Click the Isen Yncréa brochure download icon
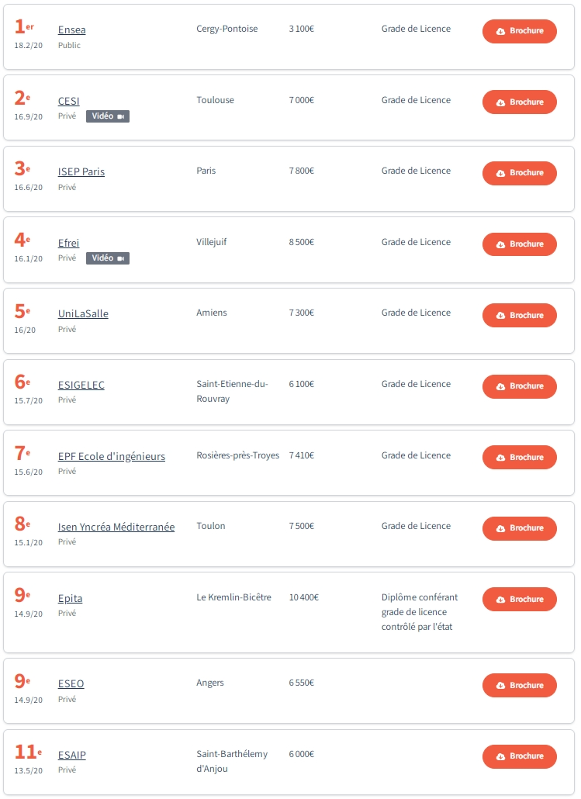Image resolution: width=581 pixels, height=799 pixels. tap(500, 528)
